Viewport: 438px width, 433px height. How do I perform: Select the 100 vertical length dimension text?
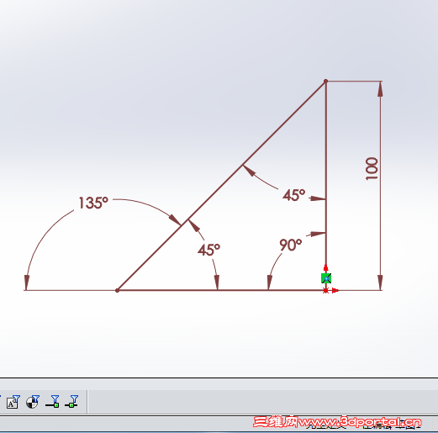[x=372, y=169]
